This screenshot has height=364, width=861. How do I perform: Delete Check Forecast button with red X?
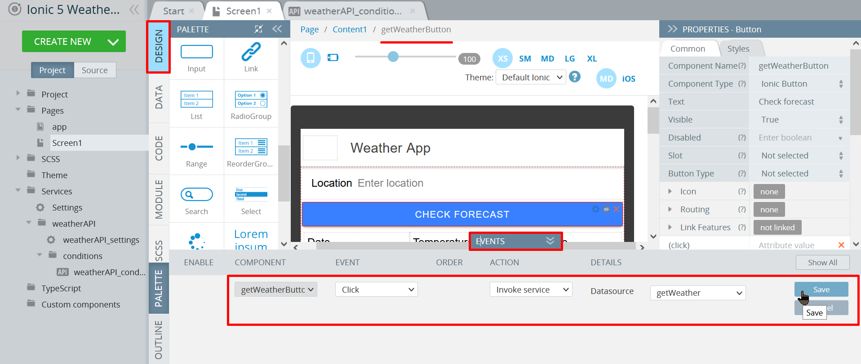click(617, 209)
